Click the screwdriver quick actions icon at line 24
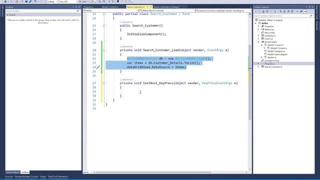The image size is (320, 180). pos(98,67)
